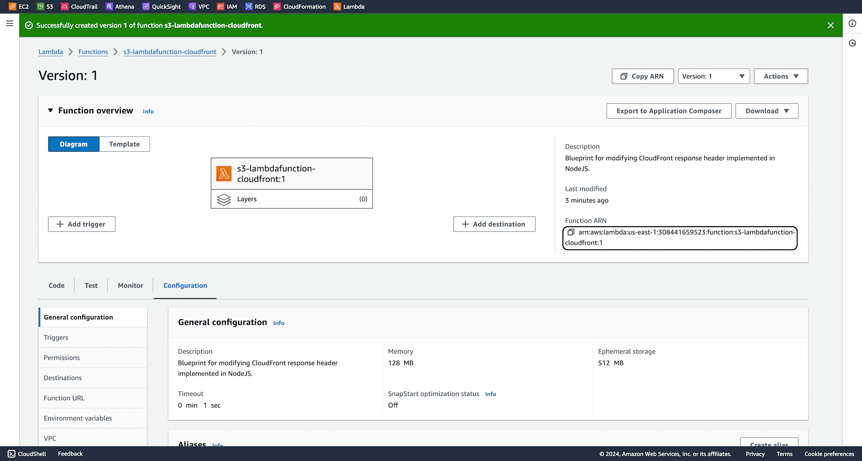Open the S3 service shortcut icon
Screen dimensions: 862x461
41,6
